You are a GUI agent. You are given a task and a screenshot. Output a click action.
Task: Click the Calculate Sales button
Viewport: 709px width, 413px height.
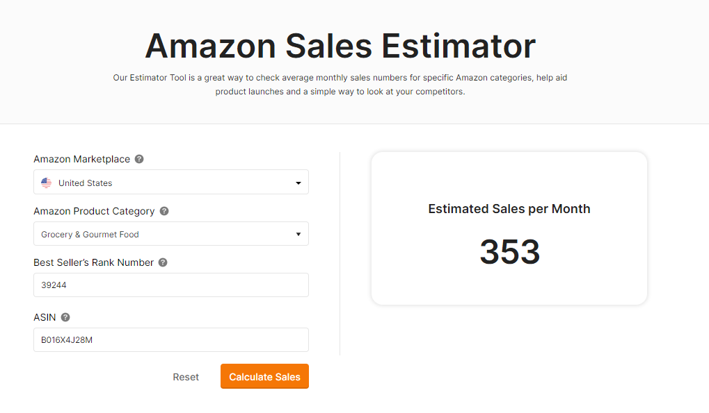pyautogui.click(x=264, y=376)
